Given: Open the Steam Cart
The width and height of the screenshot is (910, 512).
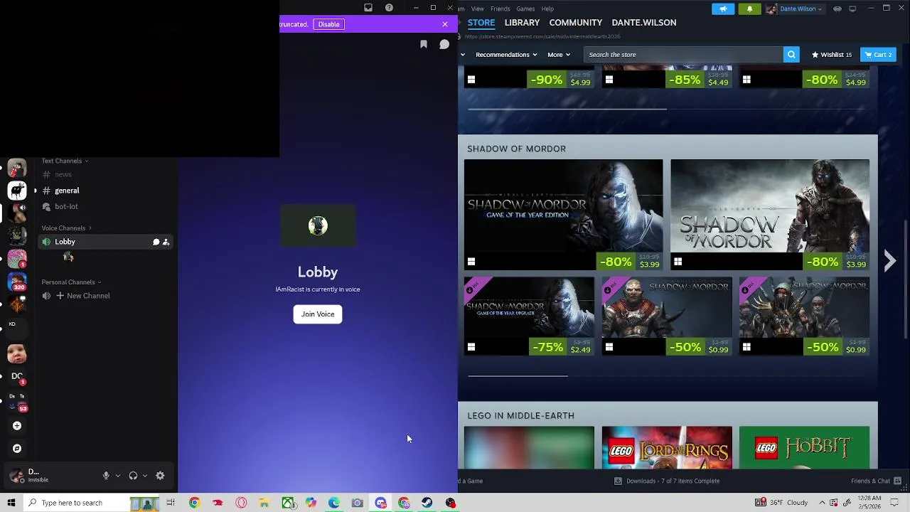Looking at the screenshot, I should click(x=878, y=55).
